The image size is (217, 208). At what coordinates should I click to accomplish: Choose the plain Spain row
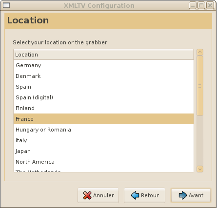(104, 87)
